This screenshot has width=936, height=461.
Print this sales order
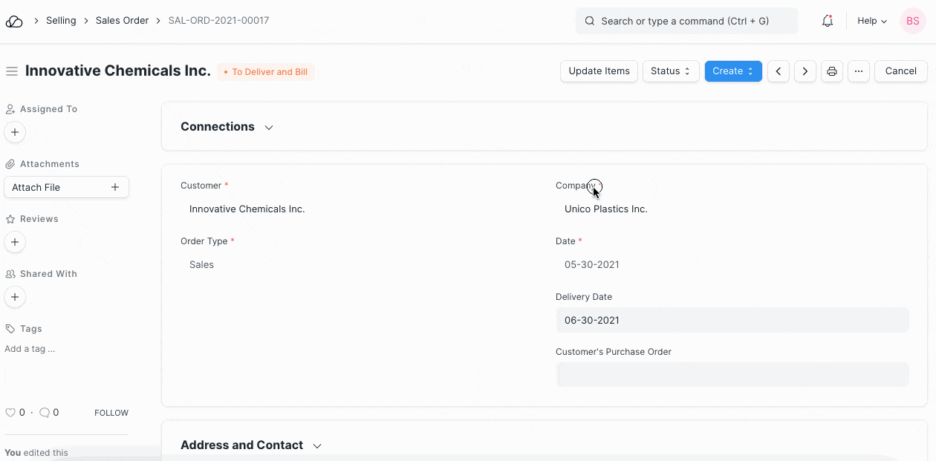click(832, 71)
